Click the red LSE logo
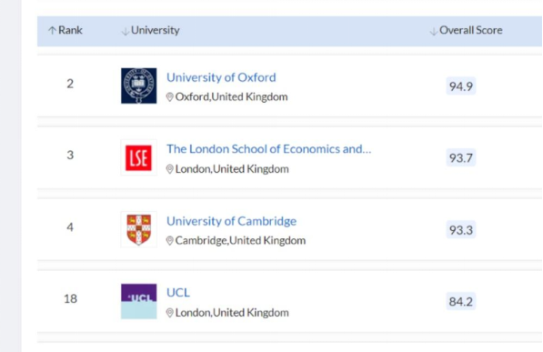This screenshot has width=543, height=352. point(138,157)
